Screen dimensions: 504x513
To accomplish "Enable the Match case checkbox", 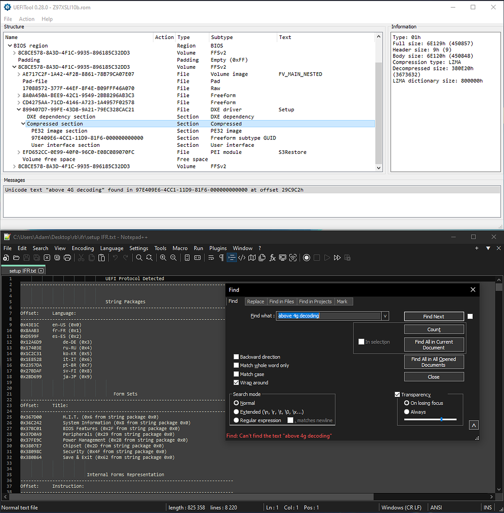I will (x=236, y=374).
